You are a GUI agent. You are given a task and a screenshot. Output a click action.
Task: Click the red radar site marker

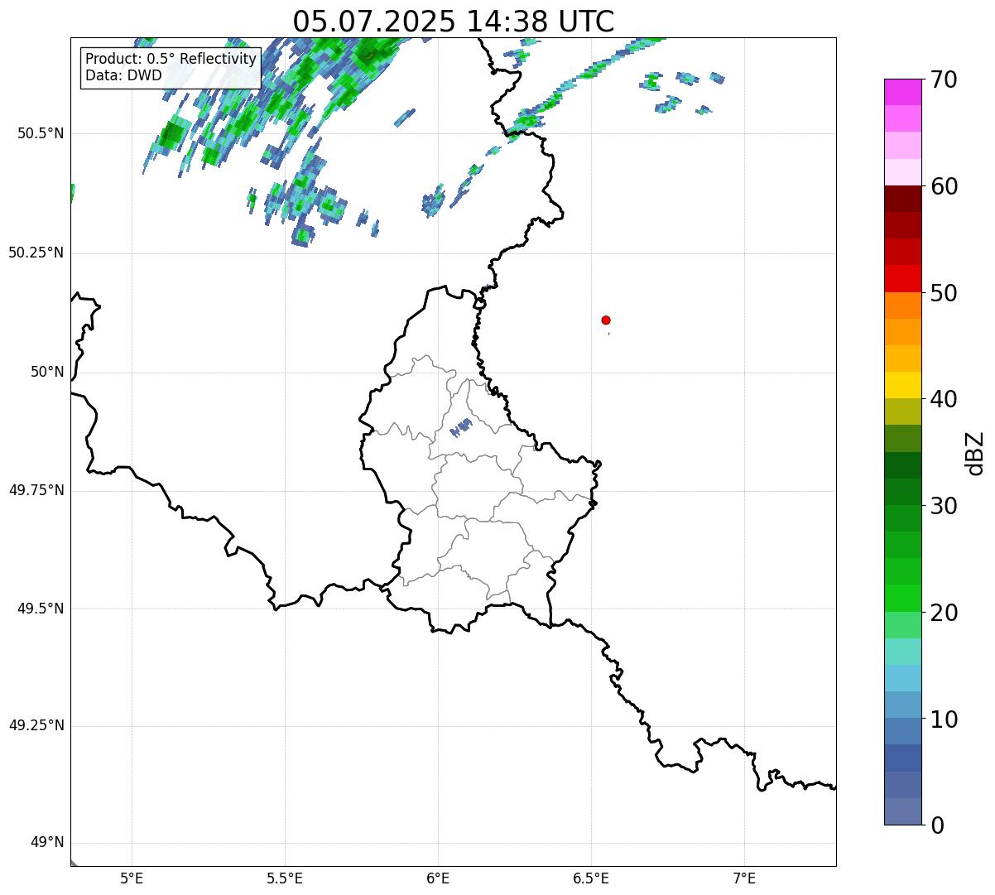606,320
